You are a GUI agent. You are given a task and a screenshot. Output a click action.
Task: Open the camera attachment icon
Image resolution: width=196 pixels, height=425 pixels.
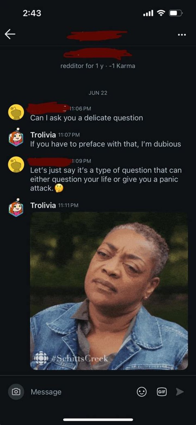click(x=16, y=392)
